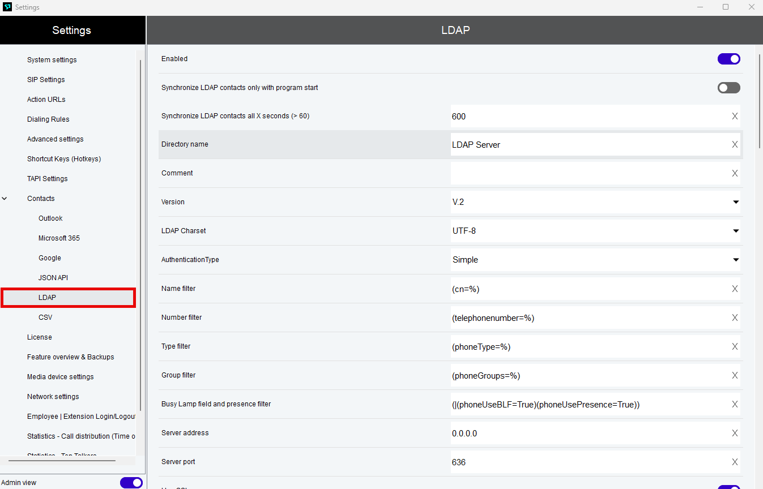Clear the Name filter value with X
763x489 pixels.
(x=735, y=289)
